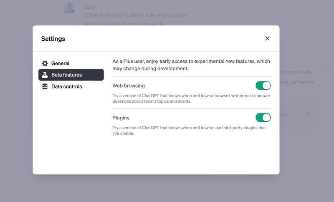Click the small copy icon at the right edge
This screenshot has width=334, height=202.
pos(328,71)
